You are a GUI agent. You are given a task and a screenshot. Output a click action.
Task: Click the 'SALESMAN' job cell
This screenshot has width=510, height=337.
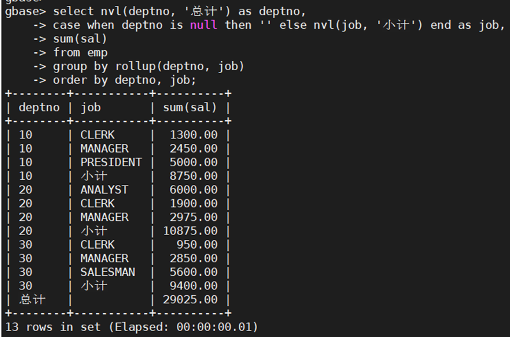(108, 272)
